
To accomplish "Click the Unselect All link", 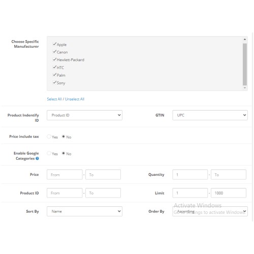I will 75,99.
